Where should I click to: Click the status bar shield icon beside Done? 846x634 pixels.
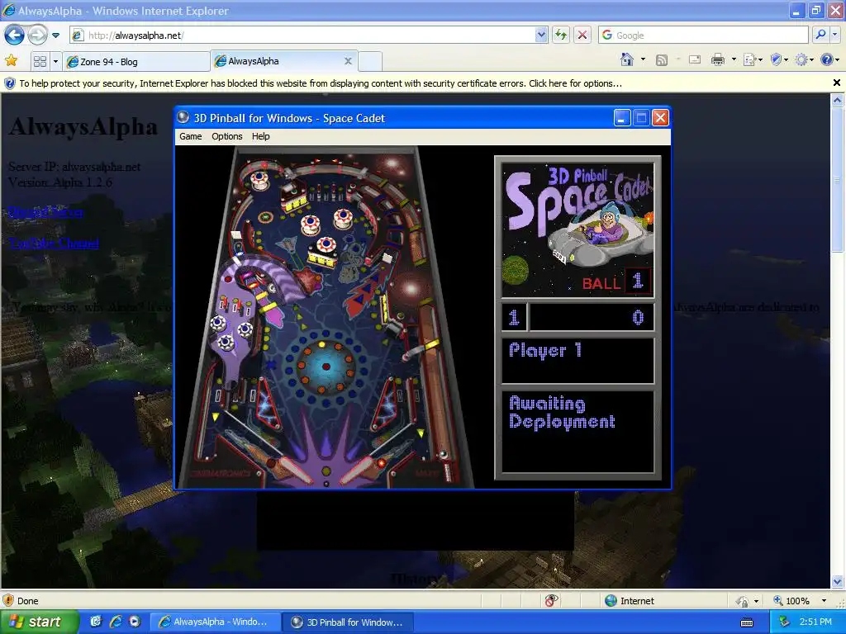pos(8,601)
